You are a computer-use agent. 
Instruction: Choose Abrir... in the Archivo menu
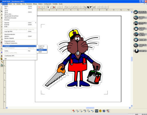[x=20, y=8]
